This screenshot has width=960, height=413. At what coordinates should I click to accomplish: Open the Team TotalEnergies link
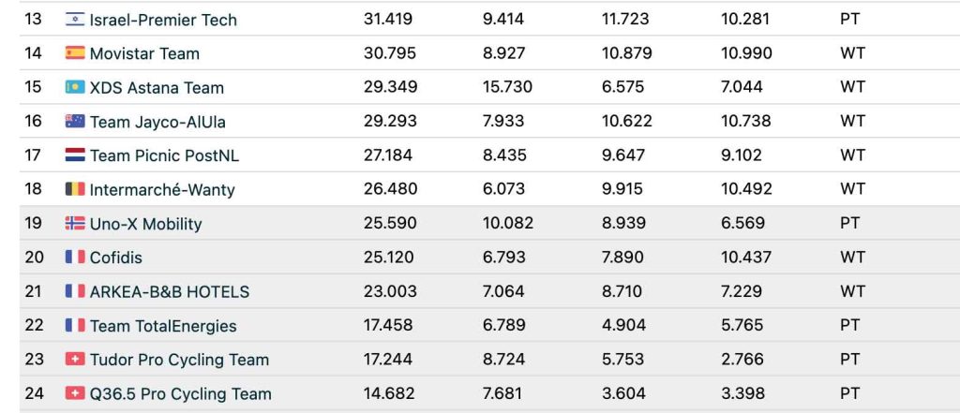coord(163,326)
